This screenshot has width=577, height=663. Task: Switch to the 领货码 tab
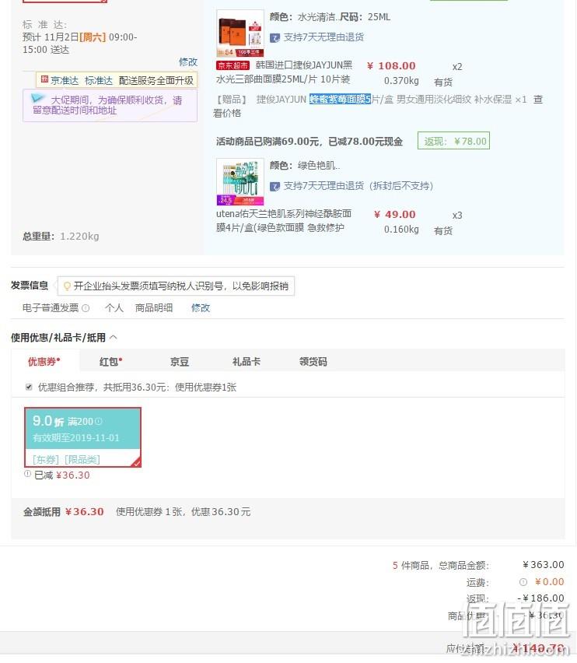click(x=313, y=362)
